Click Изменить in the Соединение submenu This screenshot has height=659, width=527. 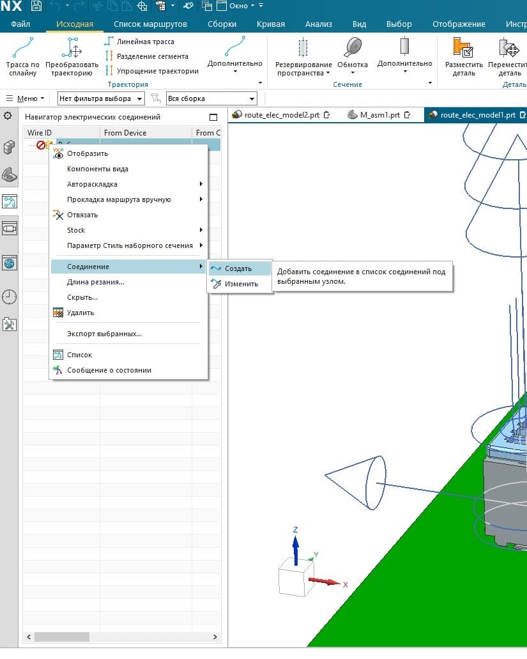[x=240, y=284]
